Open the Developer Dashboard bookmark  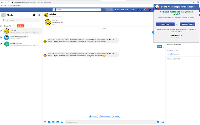coord(15,6)
